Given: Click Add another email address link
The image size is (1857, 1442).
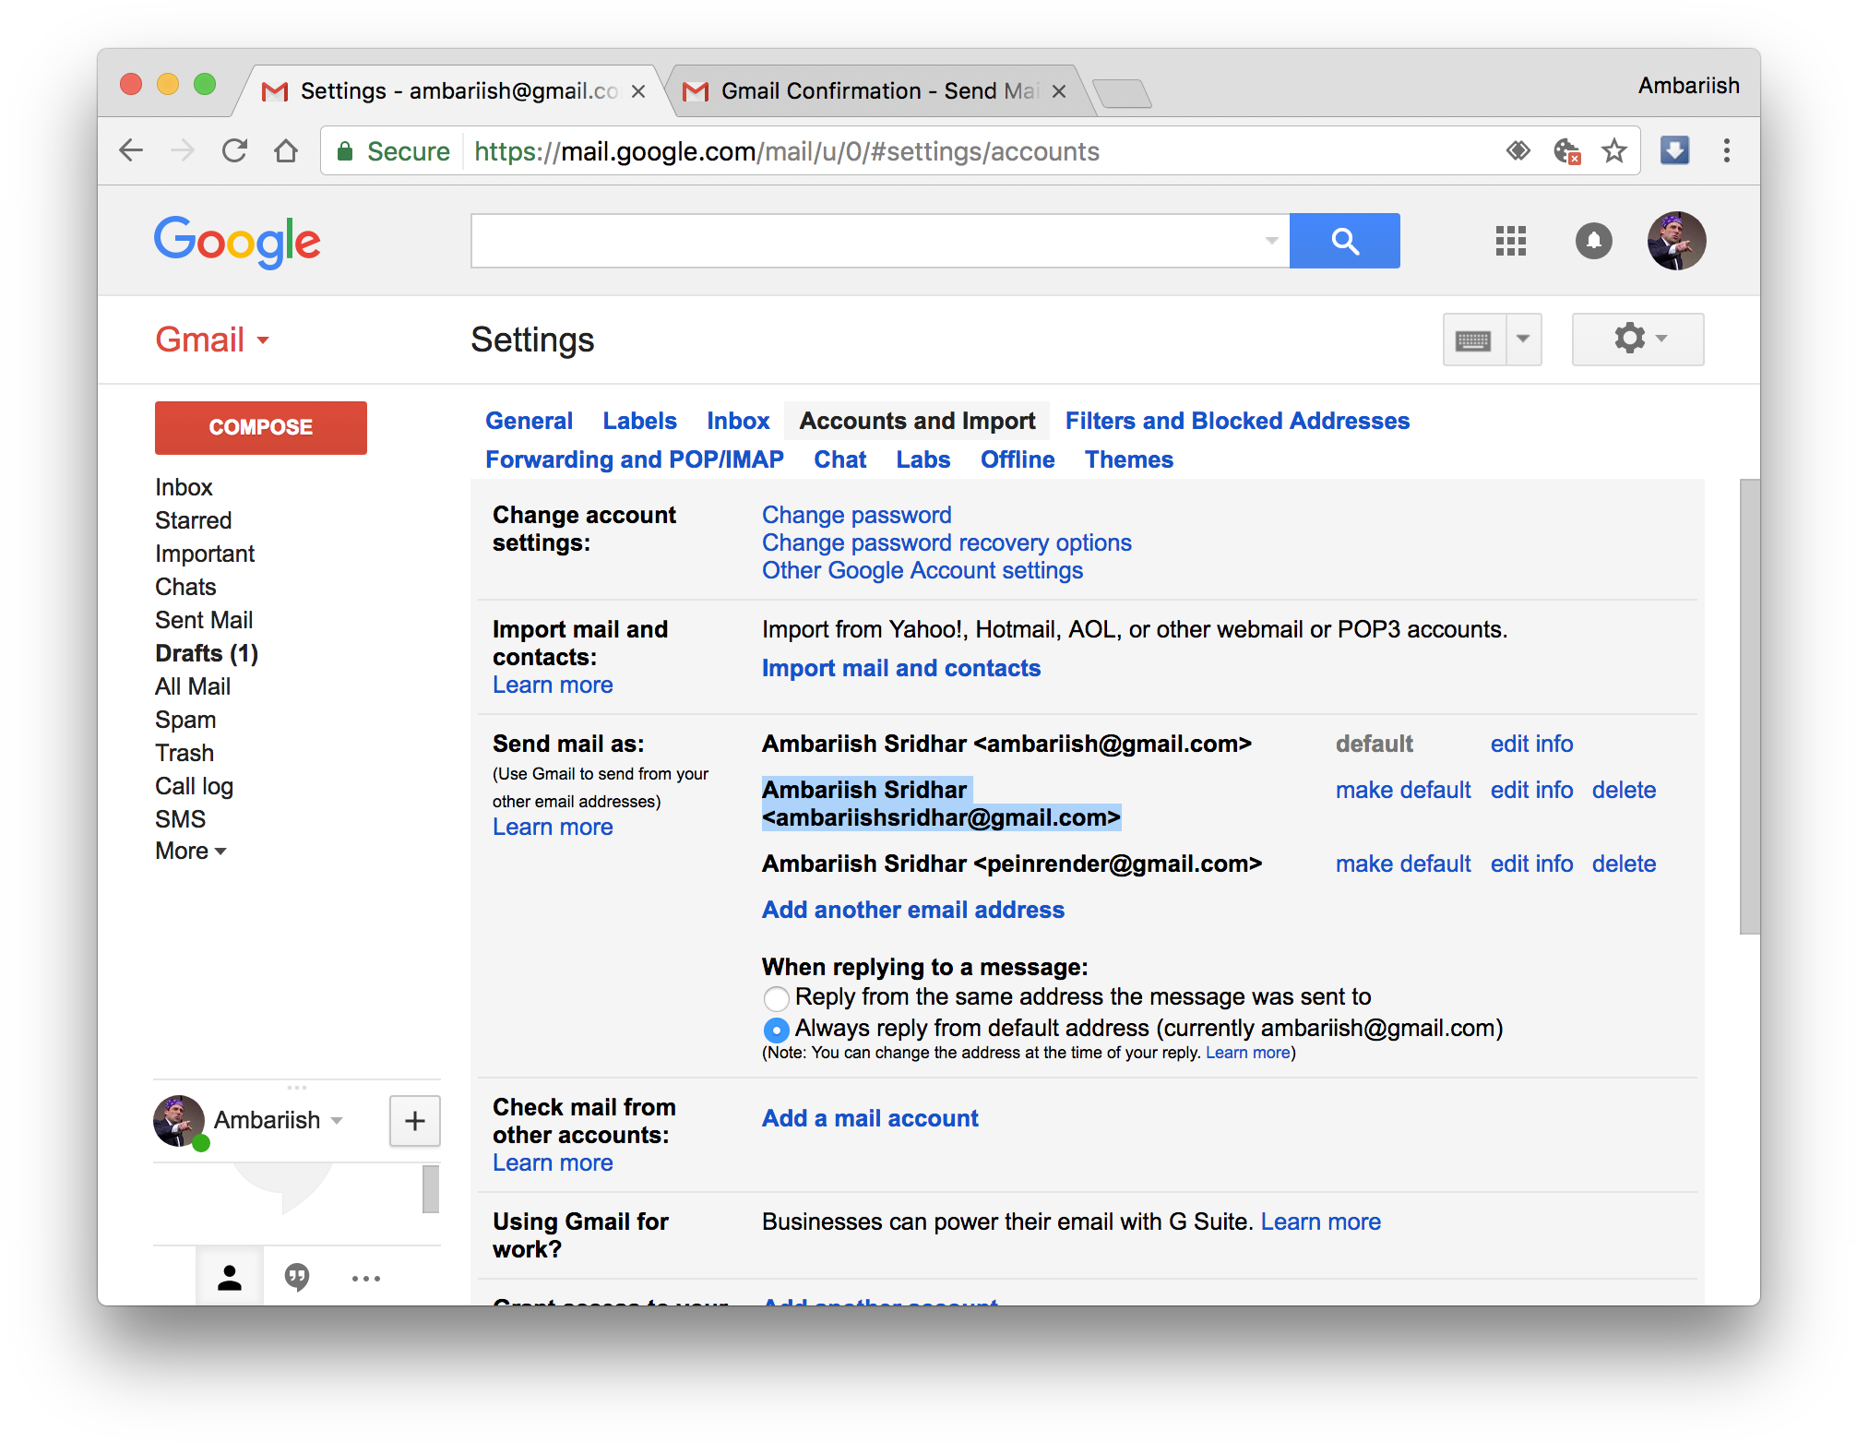Looking at the screenshot, I should [x=912, y=910].
